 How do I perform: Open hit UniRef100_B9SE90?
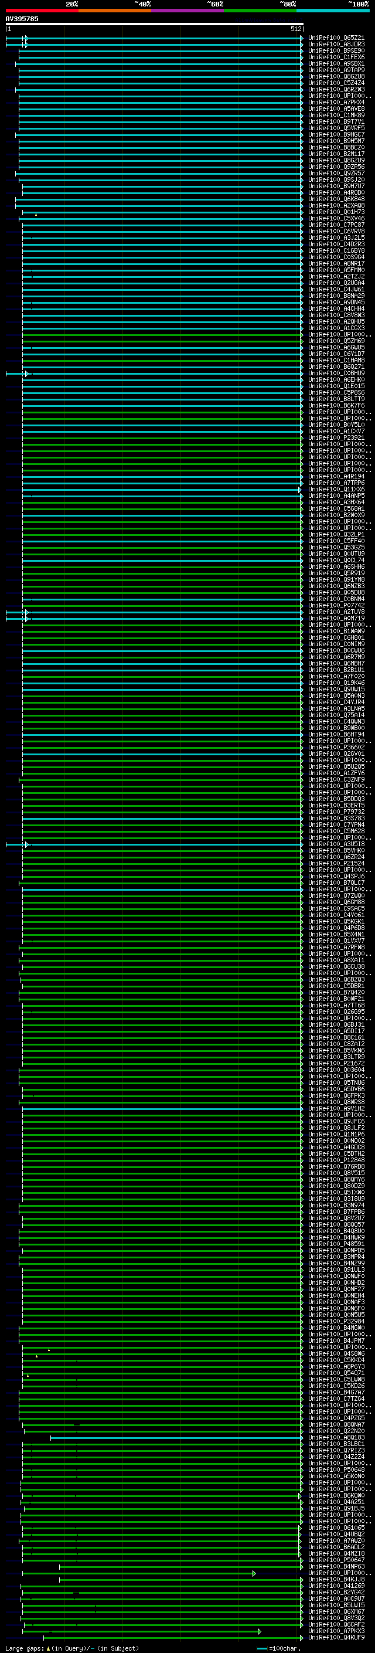(336, 50)
